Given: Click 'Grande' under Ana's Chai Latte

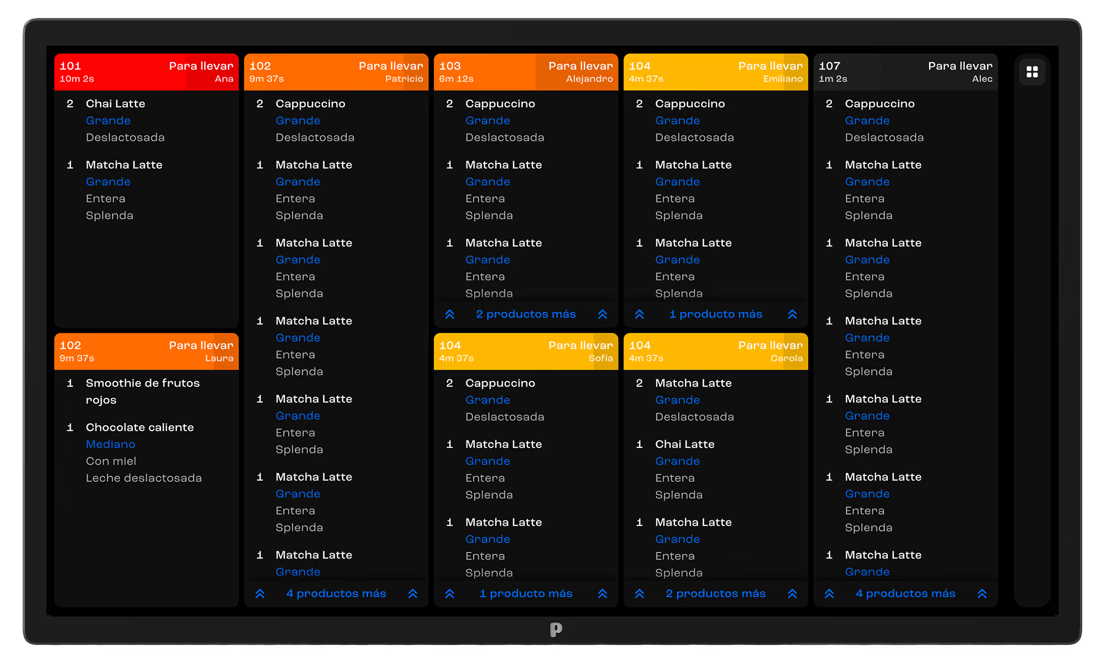Looking at the screenshot, I should (108, 120).
